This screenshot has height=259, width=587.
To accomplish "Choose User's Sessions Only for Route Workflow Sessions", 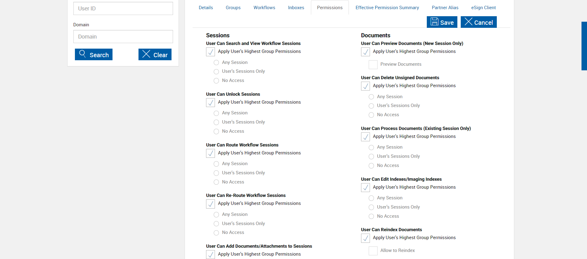I will pyautogui.click(x=216, y=173).
